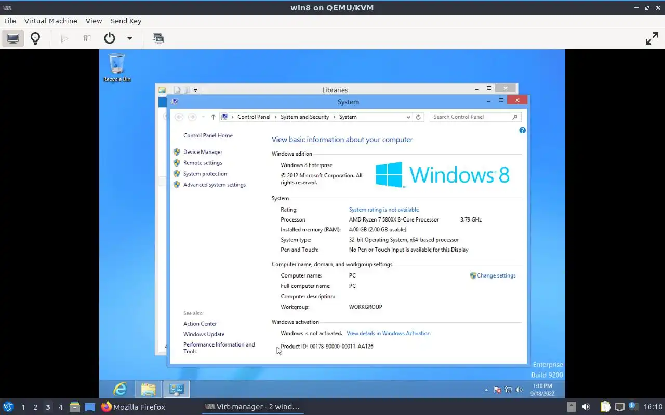Refresh the System control panel page
This screenshot has width=665, height=415.
point(418,117)
